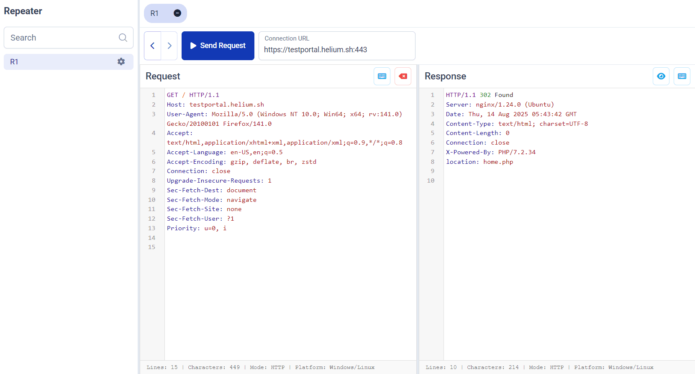The width and height of the screenshot is (695, 374).
Task: Go to next request in history
Action: 169,46
